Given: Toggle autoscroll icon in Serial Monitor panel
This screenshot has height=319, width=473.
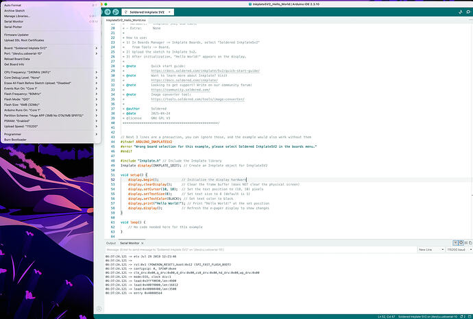Looking at the screenshot, I should 455,243.
